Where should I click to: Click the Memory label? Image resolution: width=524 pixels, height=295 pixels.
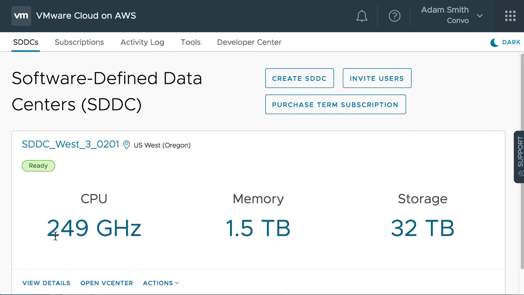pos(258,199)
